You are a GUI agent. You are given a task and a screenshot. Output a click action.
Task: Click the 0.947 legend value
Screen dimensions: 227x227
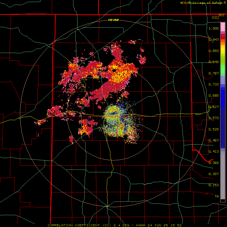coord(214,40)
